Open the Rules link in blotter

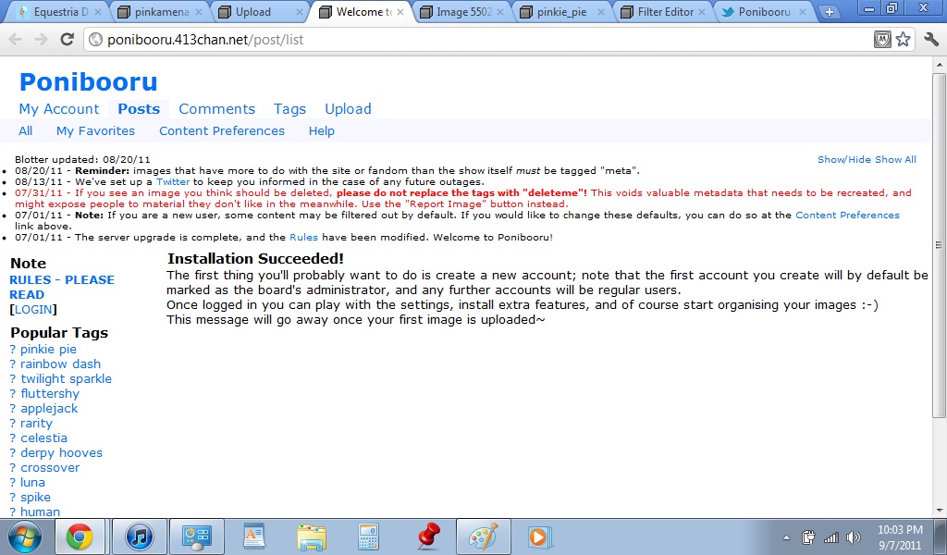(303, 238)
